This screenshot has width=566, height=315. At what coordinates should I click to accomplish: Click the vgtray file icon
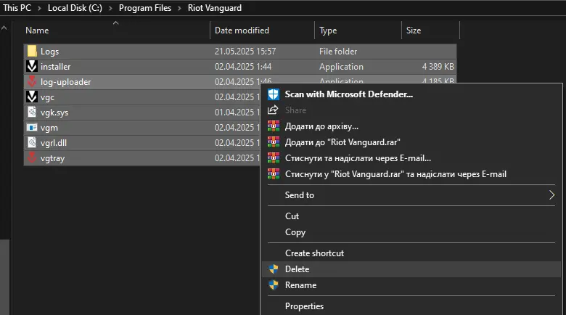(x=32, y=157)
